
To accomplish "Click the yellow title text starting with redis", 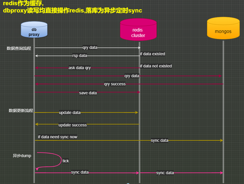I will coord(72,7).
